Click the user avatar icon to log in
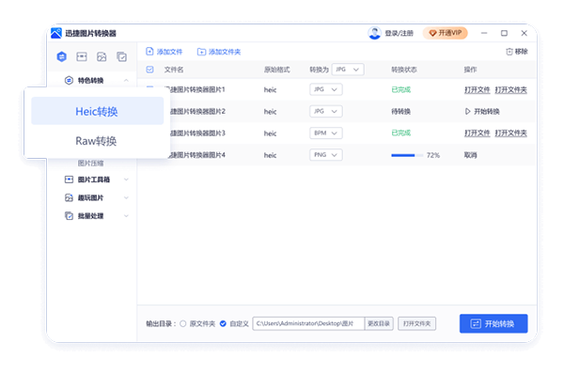Screen dimensions: 564x375 (x=374, y=33)
